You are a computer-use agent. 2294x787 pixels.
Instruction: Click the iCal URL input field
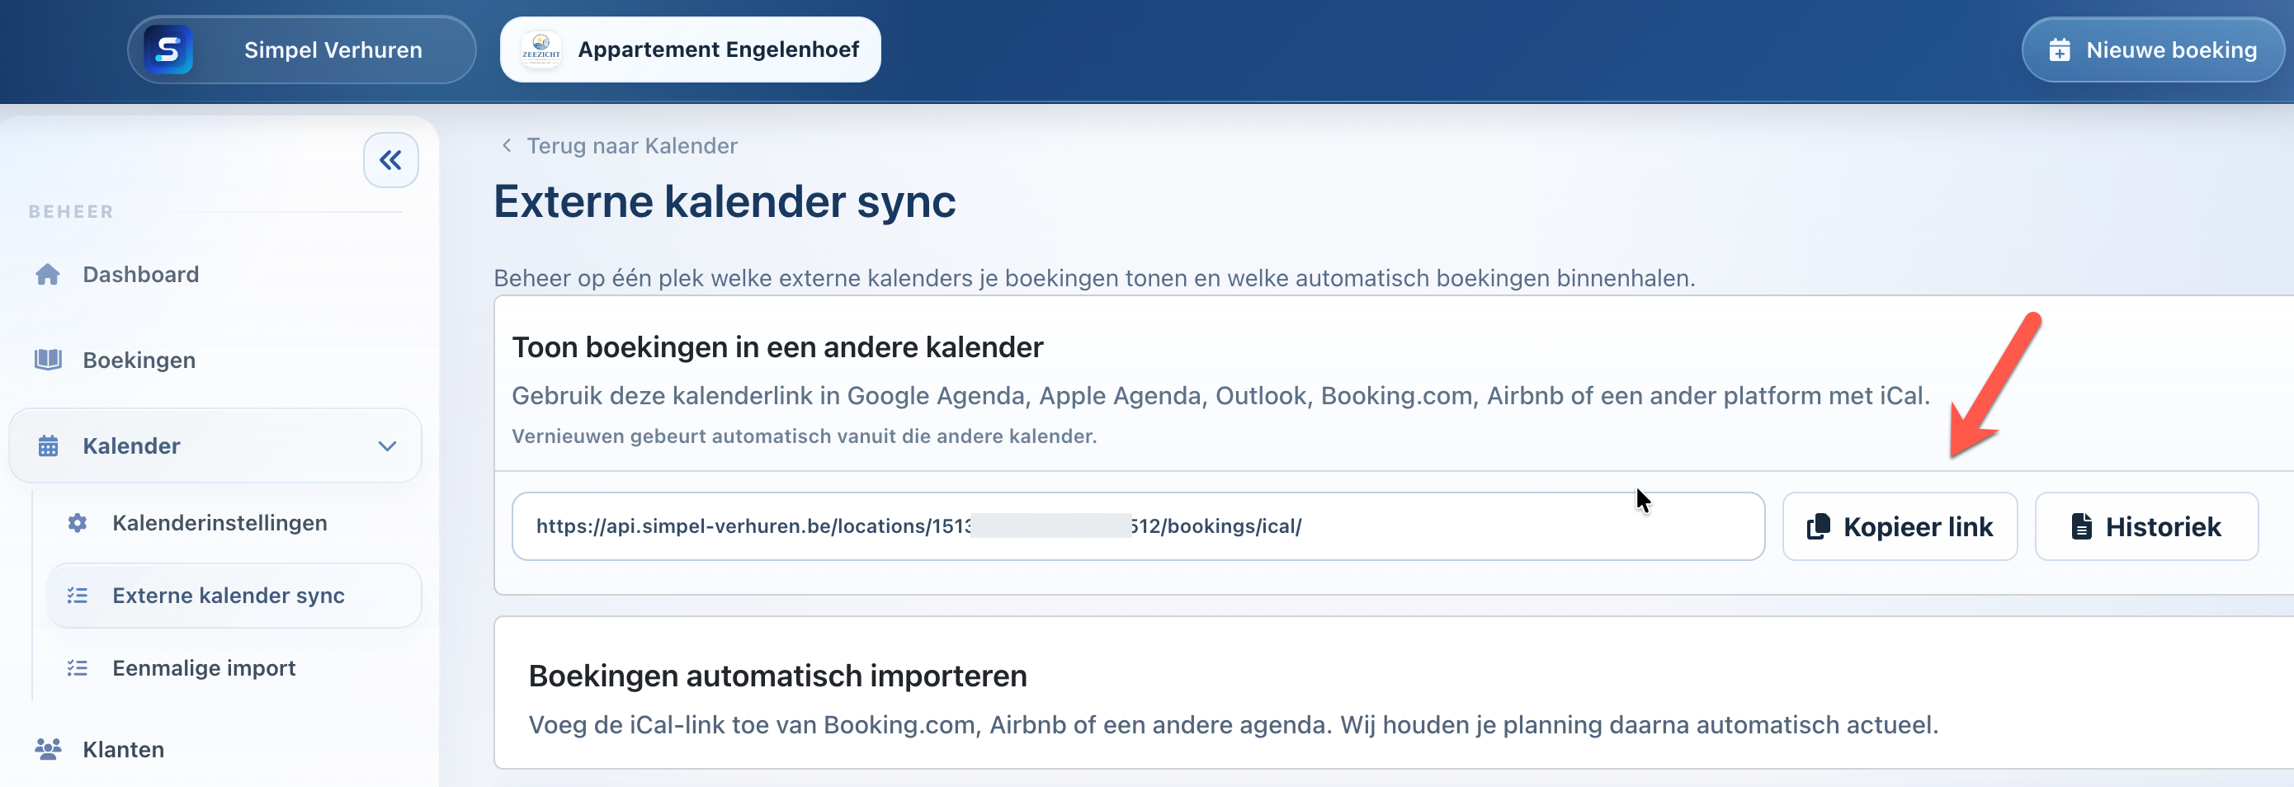click(x=1137, y=526)
